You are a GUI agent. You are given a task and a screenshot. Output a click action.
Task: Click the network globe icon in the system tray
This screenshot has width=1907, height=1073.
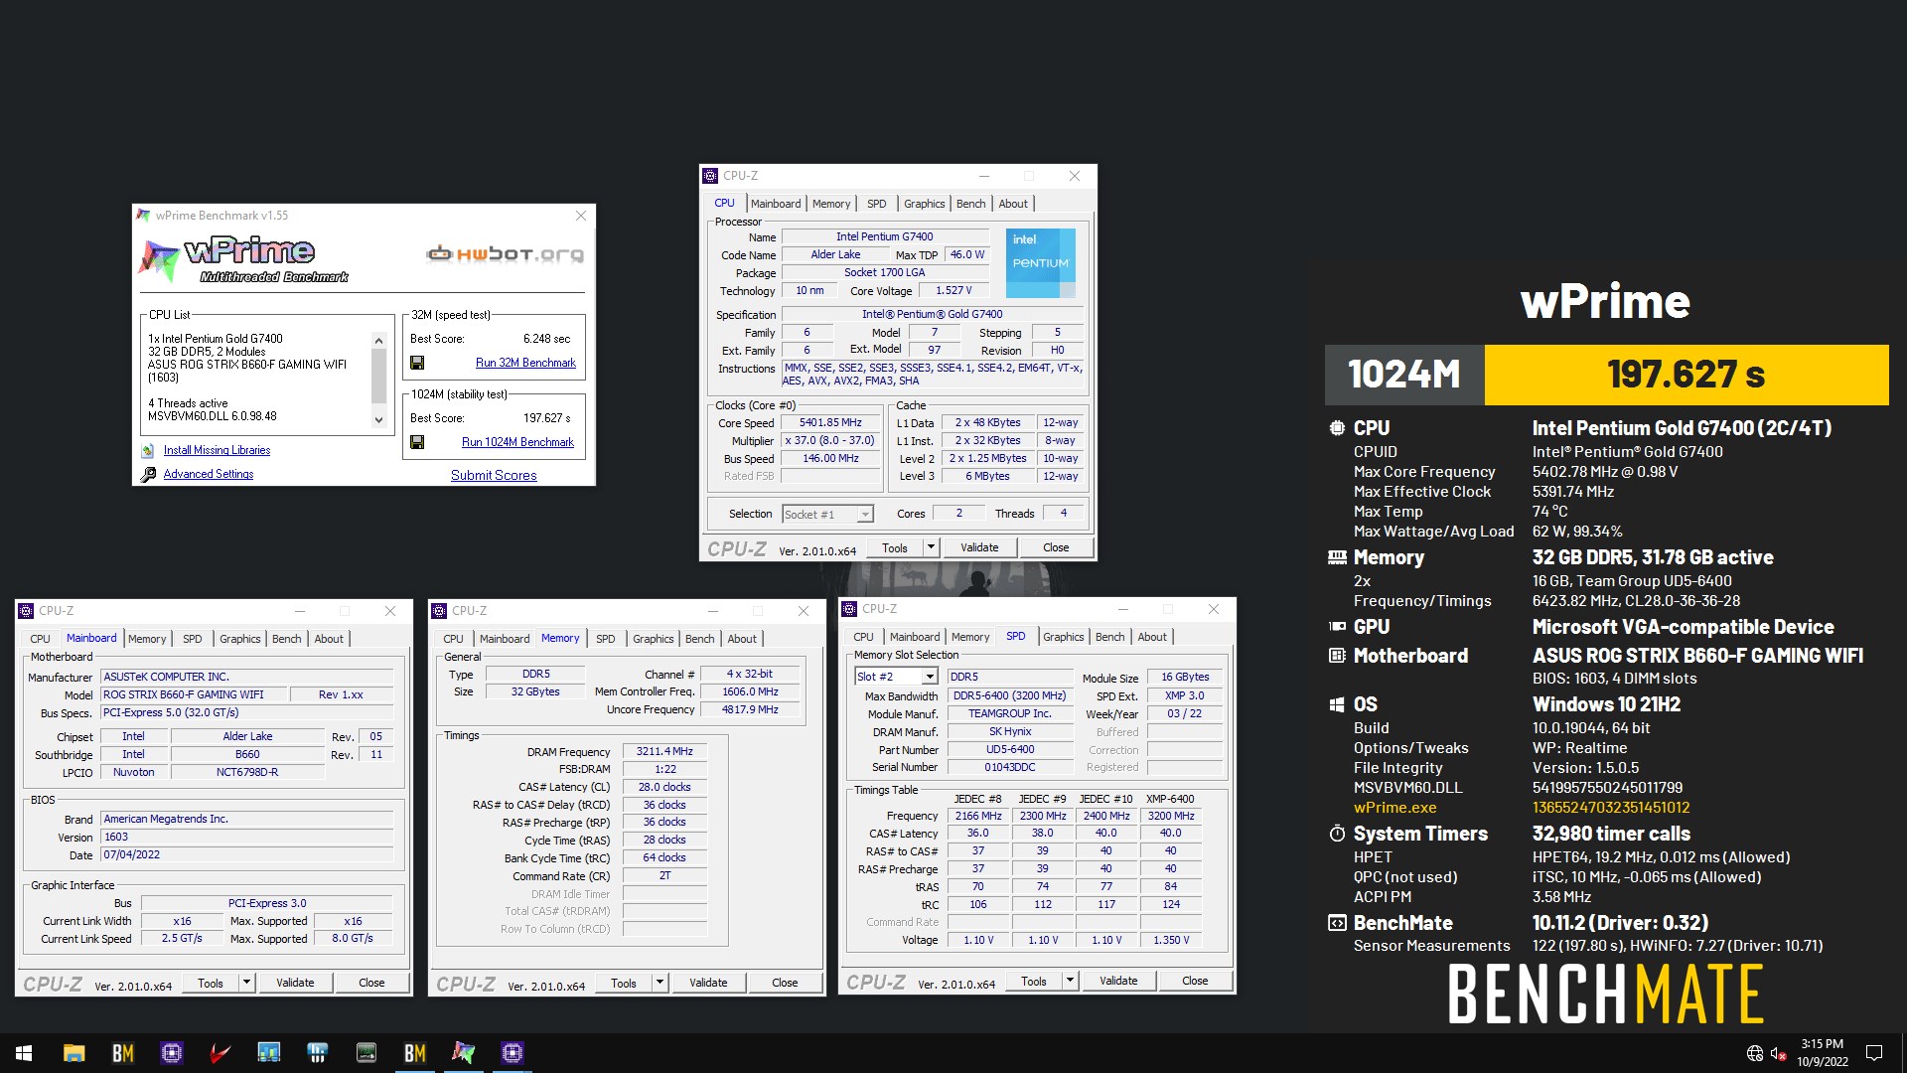[1754, 1053]
